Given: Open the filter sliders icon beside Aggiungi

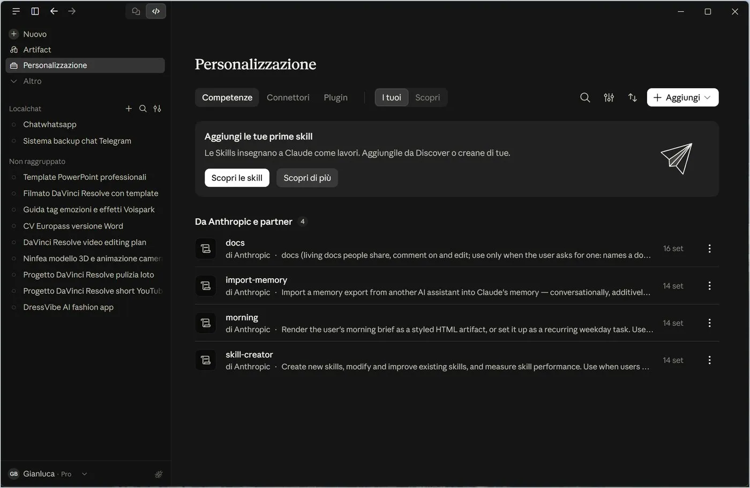Looking at the screenshot, I should tap(609, 97).
